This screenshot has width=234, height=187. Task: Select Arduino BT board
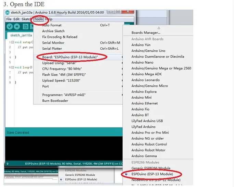(158, 115)
